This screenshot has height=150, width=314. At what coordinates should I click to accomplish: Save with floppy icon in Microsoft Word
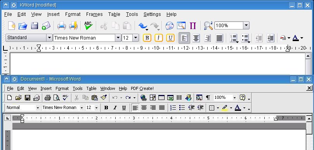click(28, 98)
